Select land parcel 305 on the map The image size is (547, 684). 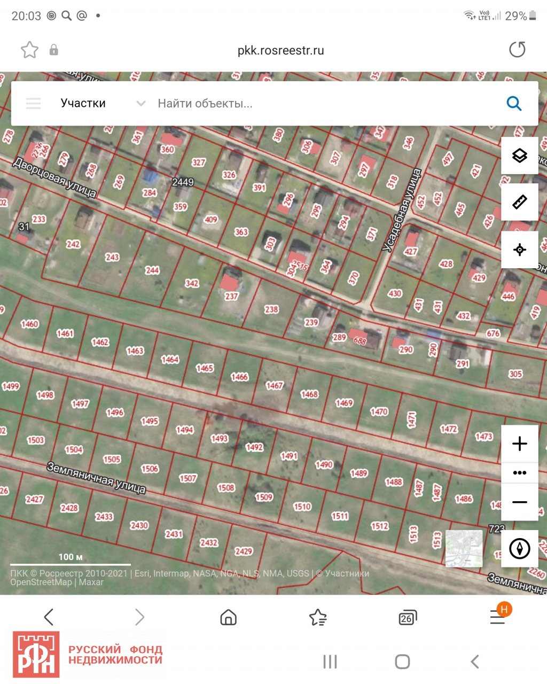(x=515, y=374)
